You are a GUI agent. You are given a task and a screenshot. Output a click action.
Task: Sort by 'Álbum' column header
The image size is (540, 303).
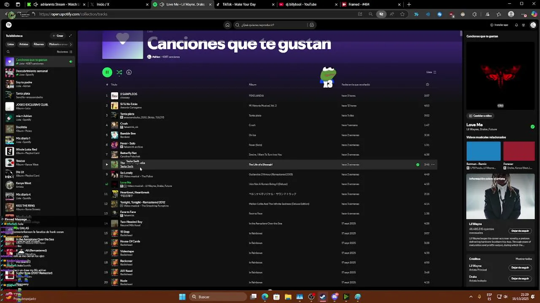pyautogui.click(x=252, y=85)
